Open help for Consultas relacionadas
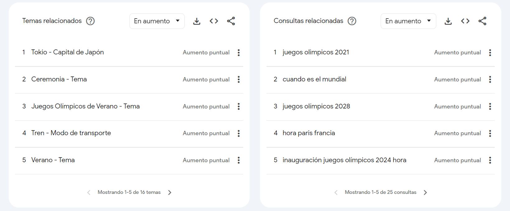Image resolution: width=510 pixels, height=211 pixels. [x=352, y=21]
